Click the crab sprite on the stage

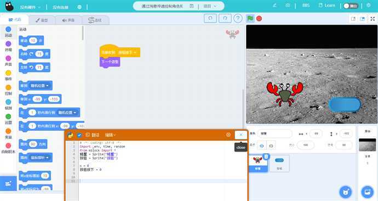click(x=285, y=94)
